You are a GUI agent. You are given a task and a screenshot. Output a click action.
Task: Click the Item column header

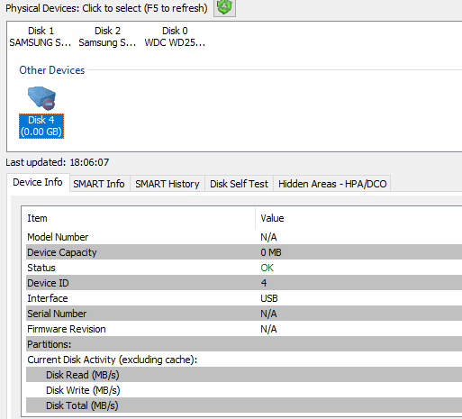tap(140, 218)
